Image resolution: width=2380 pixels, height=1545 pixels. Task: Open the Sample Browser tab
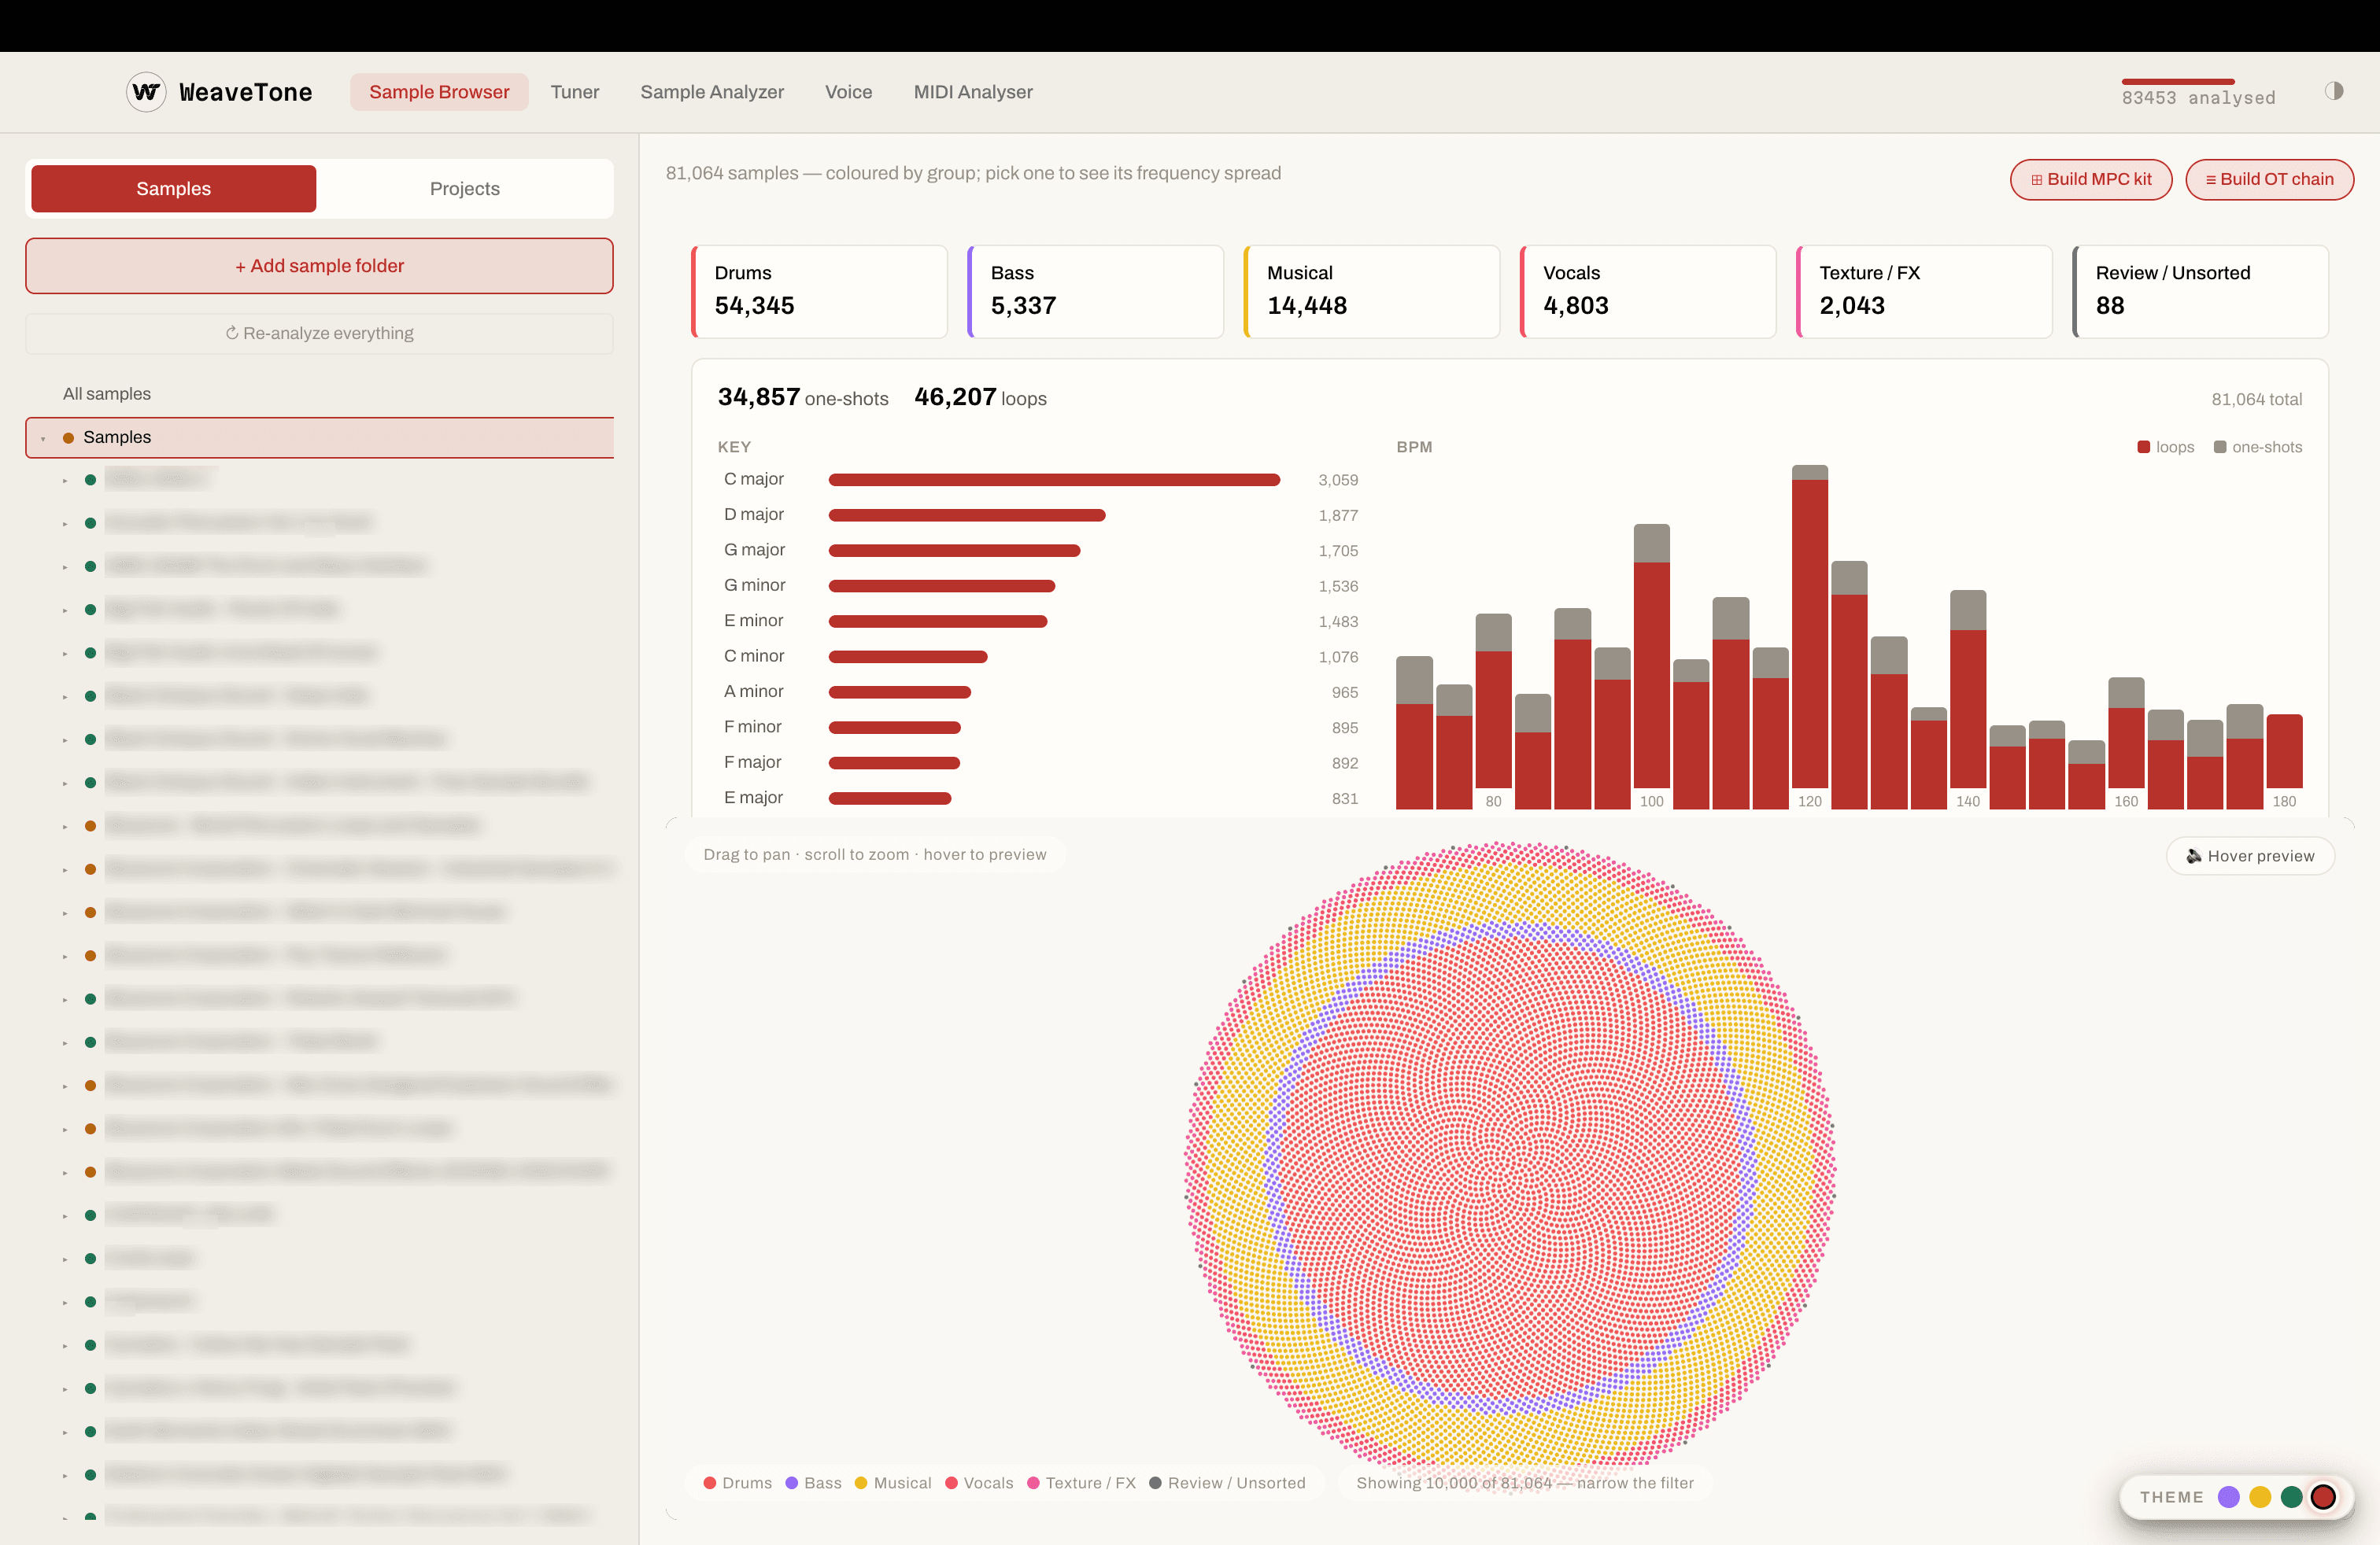tap(439, 92)
